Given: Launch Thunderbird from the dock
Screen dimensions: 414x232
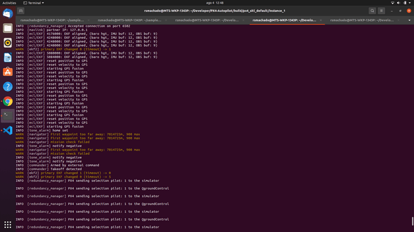Looking at the screenshot, I should pos(8,13).
